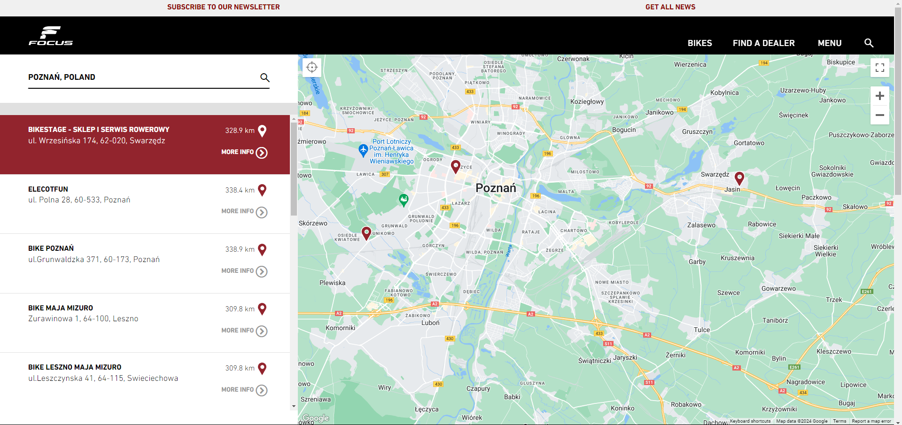
Task: Click address ul. Wrzesińska 174, 62-020, Swarzędz
Action: [96, 140]
